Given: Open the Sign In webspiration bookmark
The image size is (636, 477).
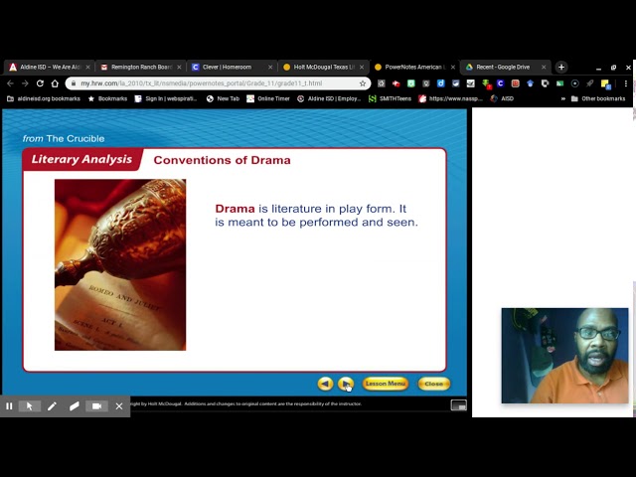Looking at the screenshot, I should point(166,98).
